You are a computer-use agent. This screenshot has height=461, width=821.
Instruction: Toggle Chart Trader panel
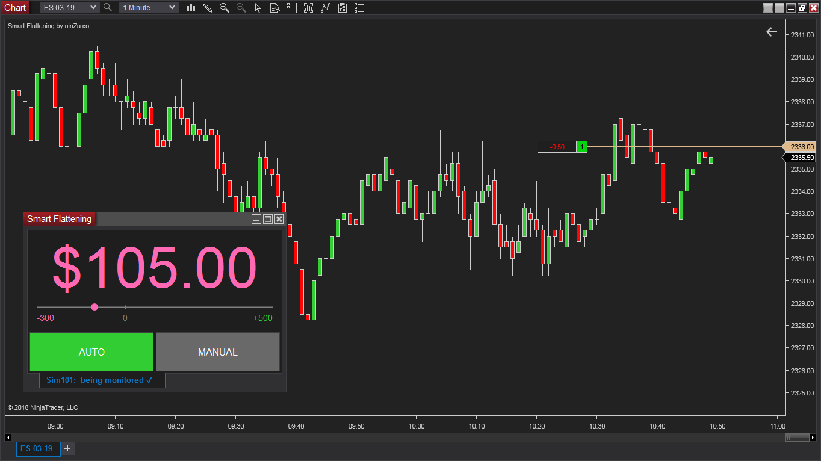pos(292,8)
